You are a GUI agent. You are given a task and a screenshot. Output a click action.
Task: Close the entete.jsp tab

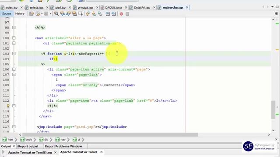click(x=47, y=7)
